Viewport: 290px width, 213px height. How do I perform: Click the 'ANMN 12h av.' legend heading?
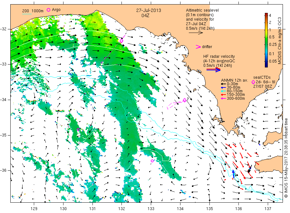tap(235, 80)
